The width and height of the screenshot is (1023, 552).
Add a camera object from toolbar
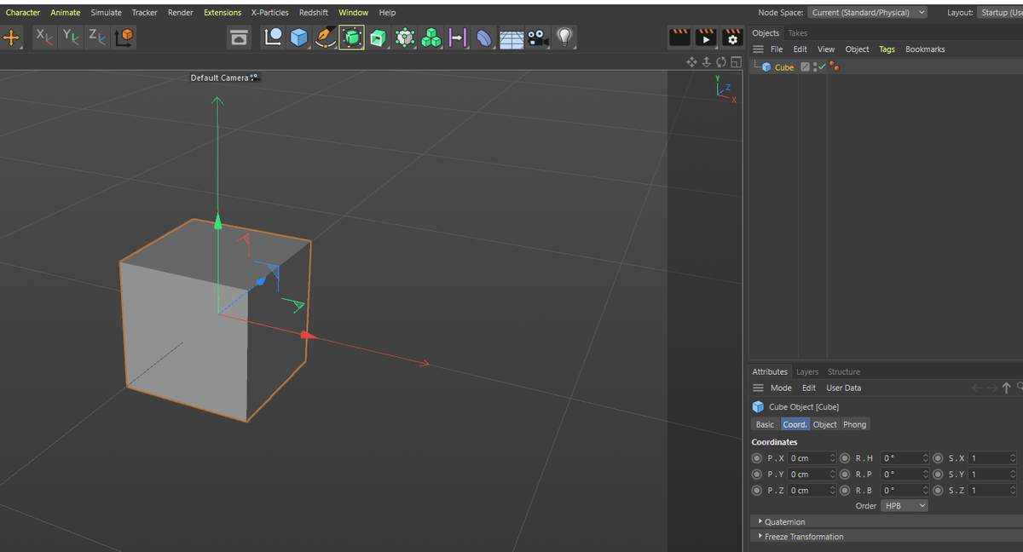pos(537,37)
